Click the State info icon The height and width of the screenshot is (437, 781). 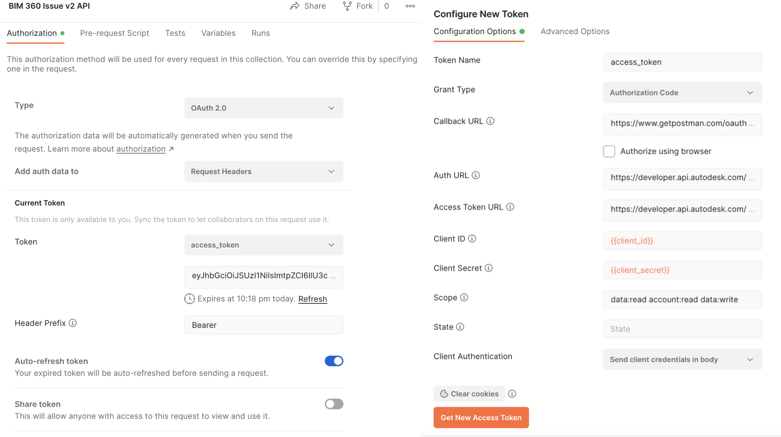pyautogui.click(x=460, y=327)
